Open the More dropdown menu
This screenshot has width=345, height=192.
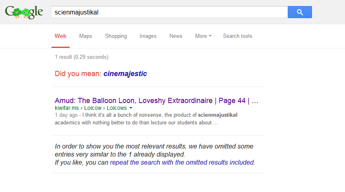[x=203, y=36]
